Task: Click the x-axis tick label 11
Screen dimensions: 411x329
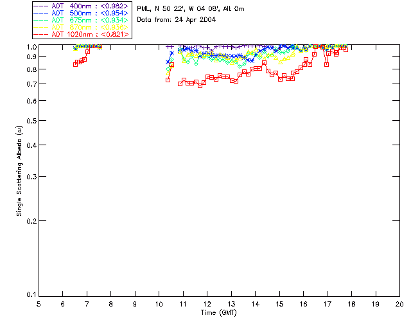Action: pyautogui.click(x=183, y=304)
